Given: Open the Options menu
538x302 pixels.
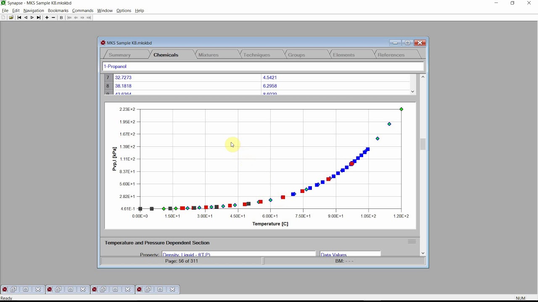Looking at the screenshot, I should (x=124, y=10).
